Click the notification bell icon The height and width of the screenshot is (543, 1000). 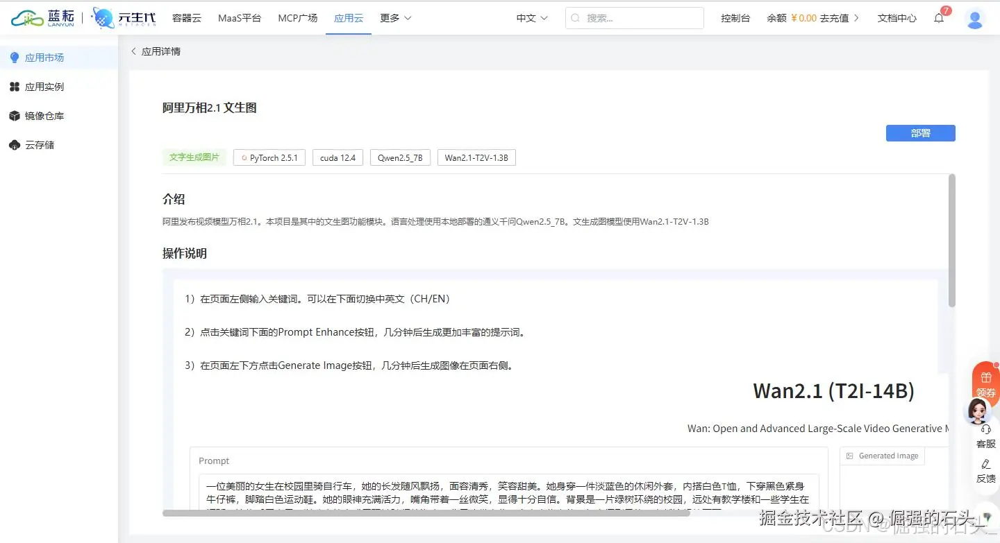pyautogui.click(x=939, y=19)
